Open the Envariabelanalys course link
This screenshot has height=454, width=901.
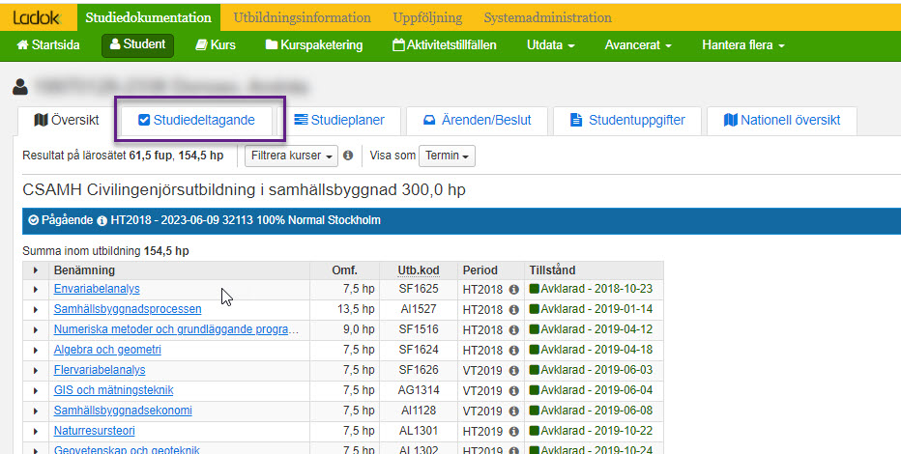tap(97, 289)
